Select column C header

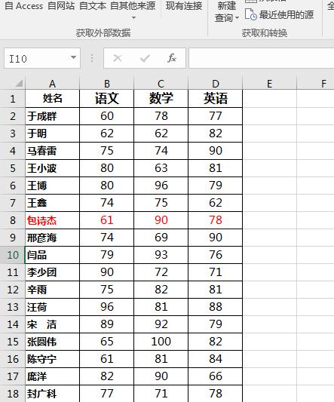pyautogui.click(x=161, y=84)
